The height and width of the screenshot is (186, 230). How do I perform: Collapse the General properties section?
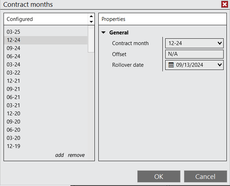[103, 33]
